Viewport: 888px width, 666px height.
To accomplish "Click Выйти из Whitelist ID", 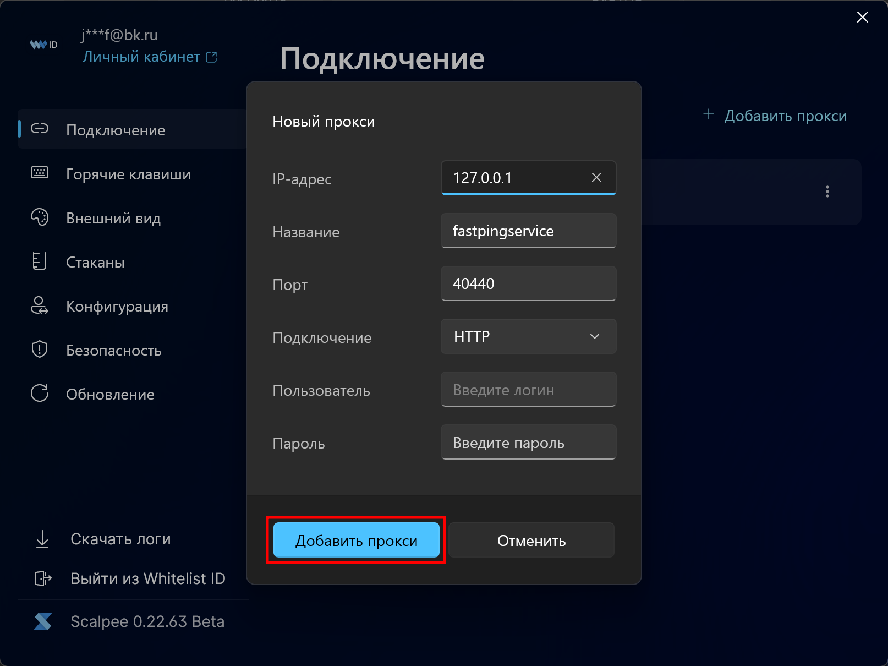I will click(x=147, y=578).
